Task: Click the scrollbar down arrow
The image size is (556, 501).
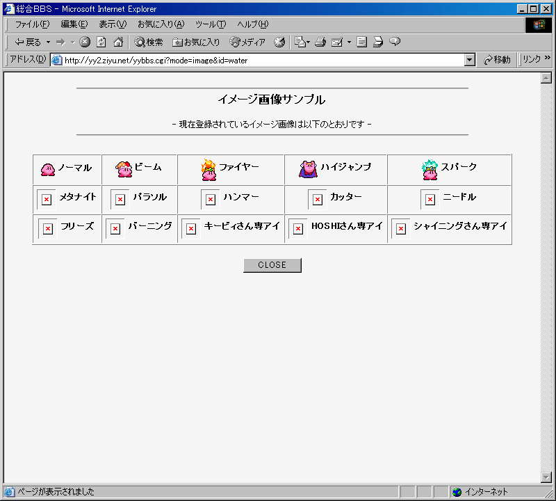Action: [x=546, y=477]
